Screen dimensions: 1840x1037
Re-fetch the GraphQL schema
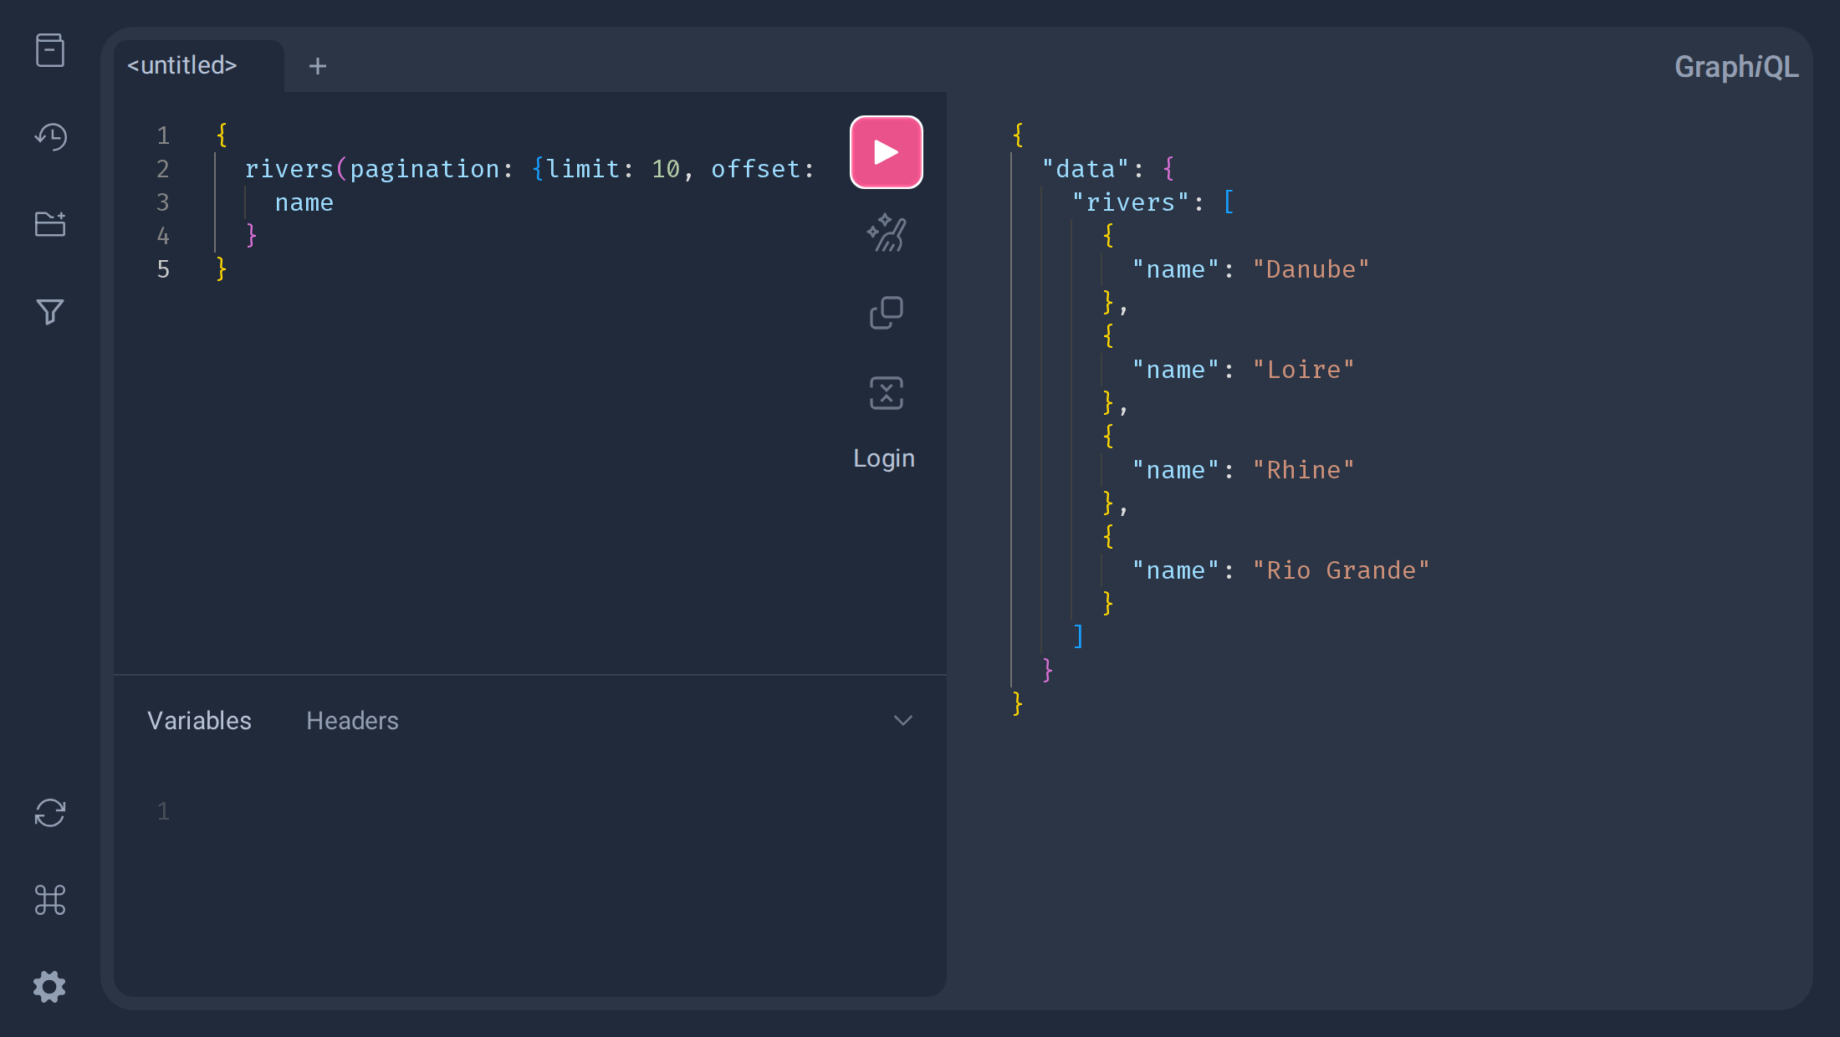50,813
